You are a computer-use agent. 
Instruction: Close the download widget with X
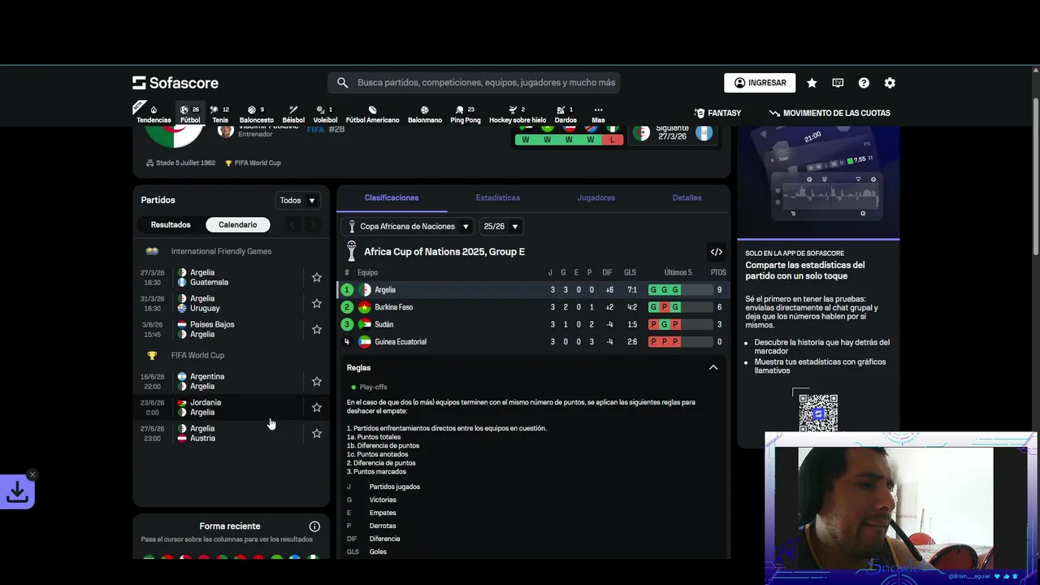click(x=32, y=474)
